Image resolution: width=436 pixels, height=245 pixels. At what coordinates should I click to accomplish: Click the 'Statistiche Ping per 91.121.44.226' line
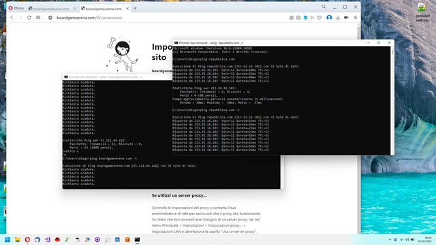(94, 141)
